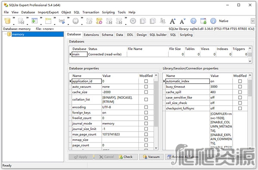The image size is (258, 170).
Task: Open the toolbar options dropdown beside Native
Action: (x=252, y=21)
